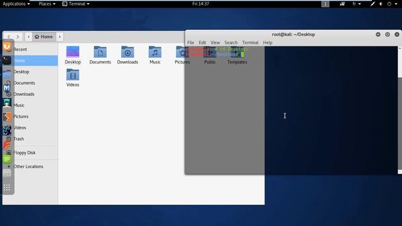Click the terminal title bar root@kali

pos(293,35)
